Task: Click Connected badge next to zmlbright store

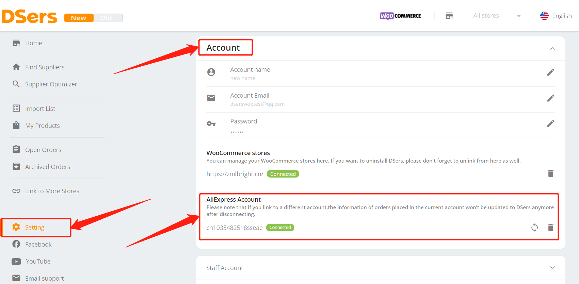Action: coord(283,174)
